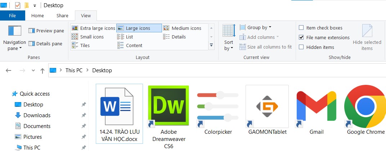
Task: Open the Sort by dropdown
Action: coord(229,37)
